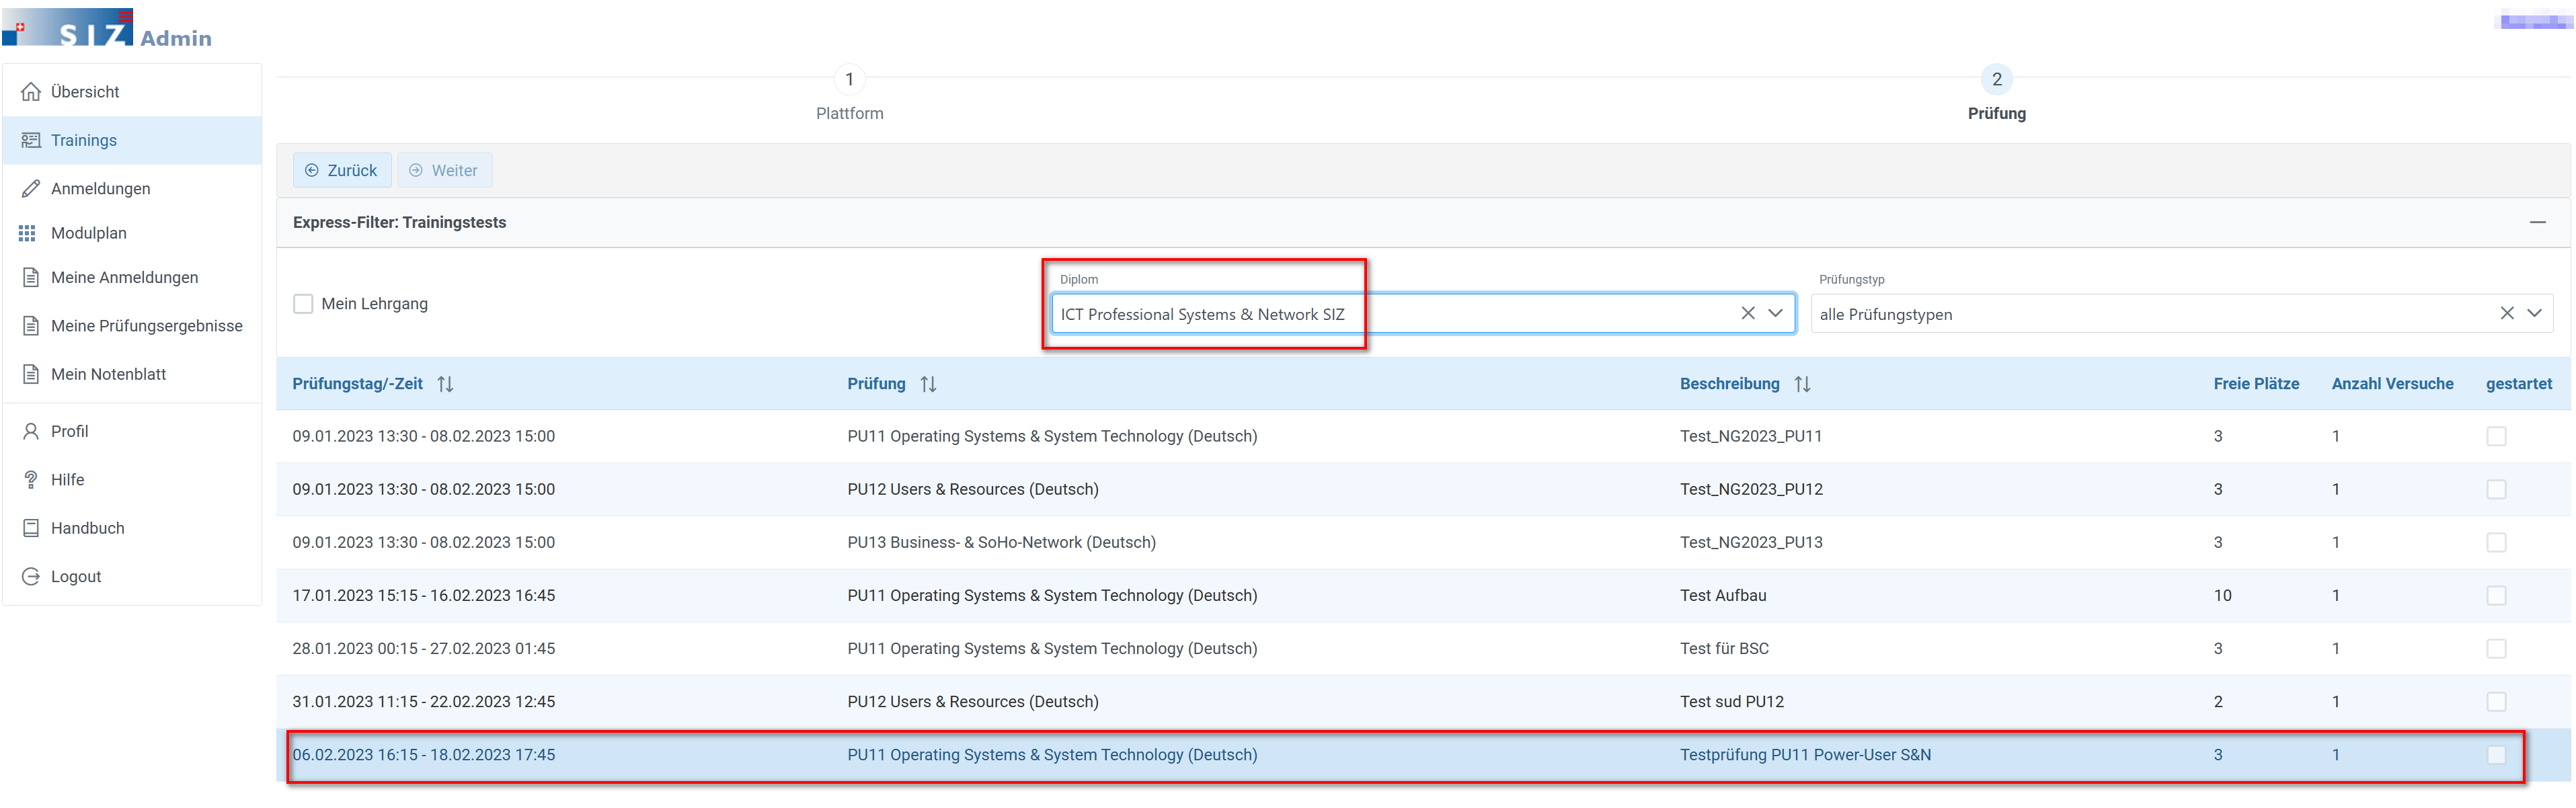Click the Freie Plätze column header
The width and height of the screenshot is (2576, 808).
coord(2256,384)
